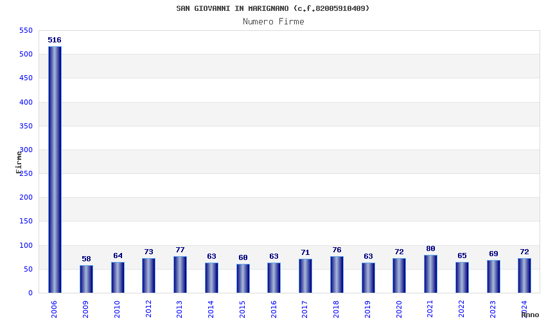Image resolution: width=546 pixels, height=321 pixels.
Task: Click the 2006 bar with value 516
Action: point(55,169)
